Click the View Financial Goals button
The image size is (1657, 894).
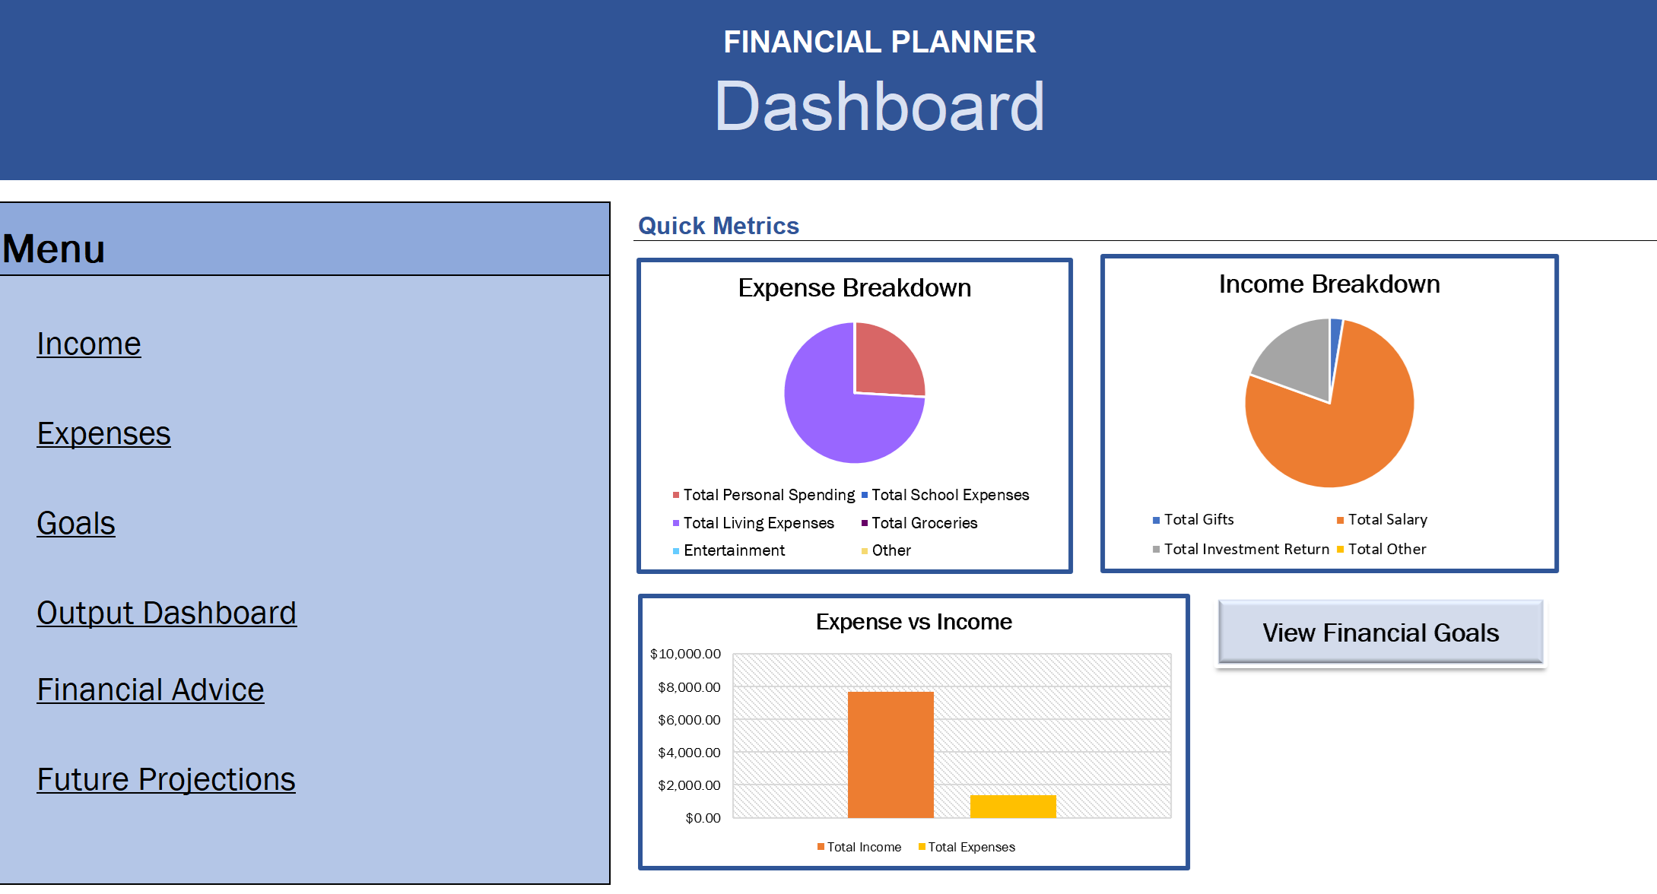click(x=1381, y=632)
